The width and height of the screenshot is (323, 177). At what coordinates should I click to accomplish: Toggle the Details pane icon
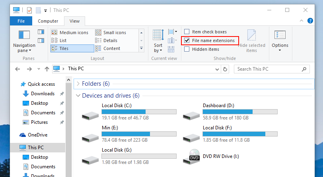[41, 40]
